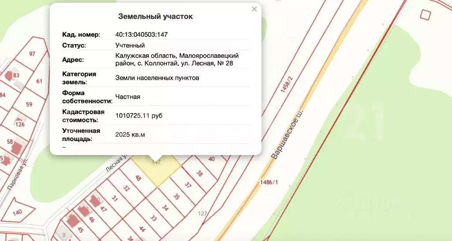Click the Категория земель field label

[x=79, y=78]
